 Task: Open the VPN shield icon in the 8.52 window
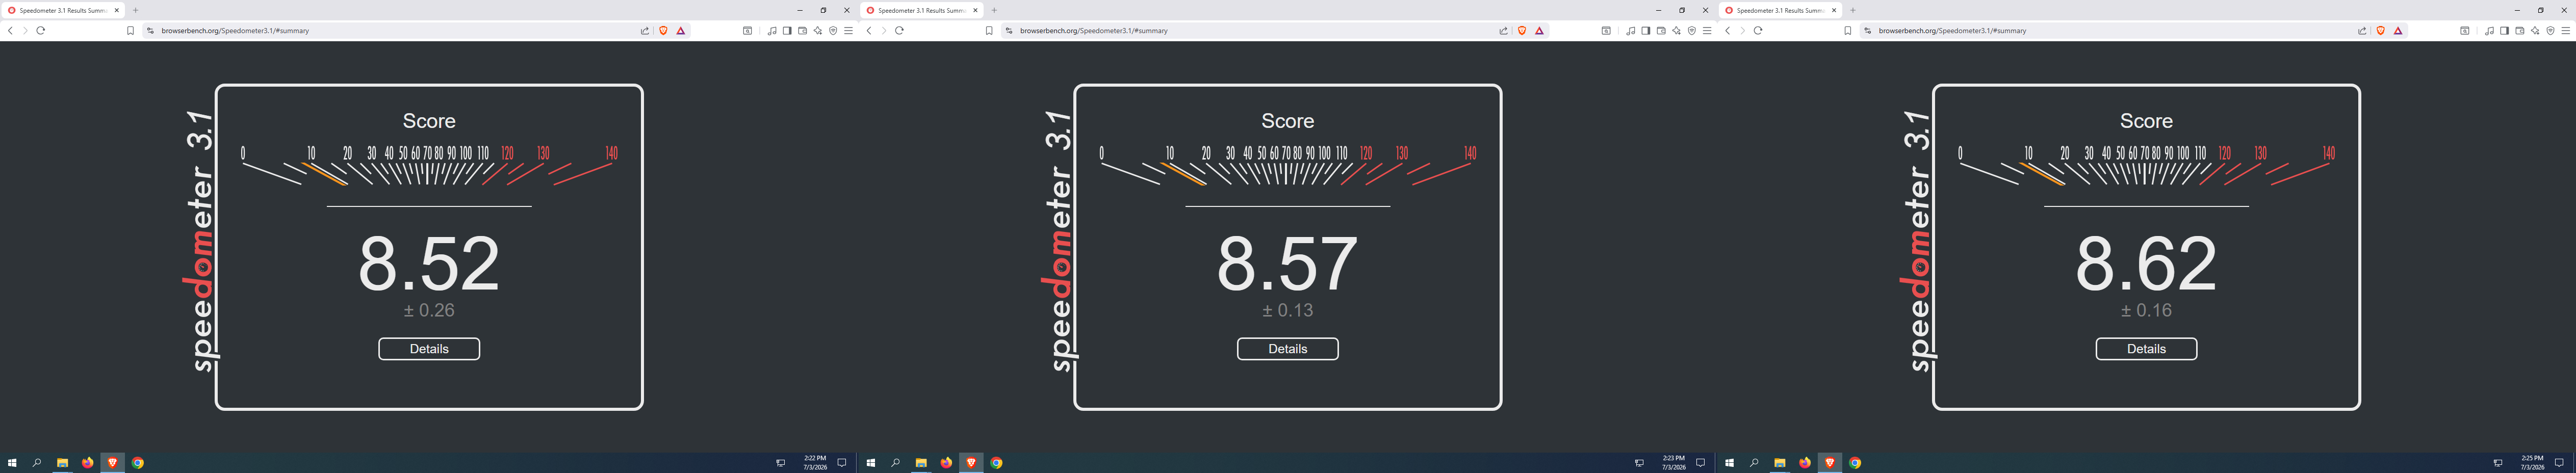point(833,31)
